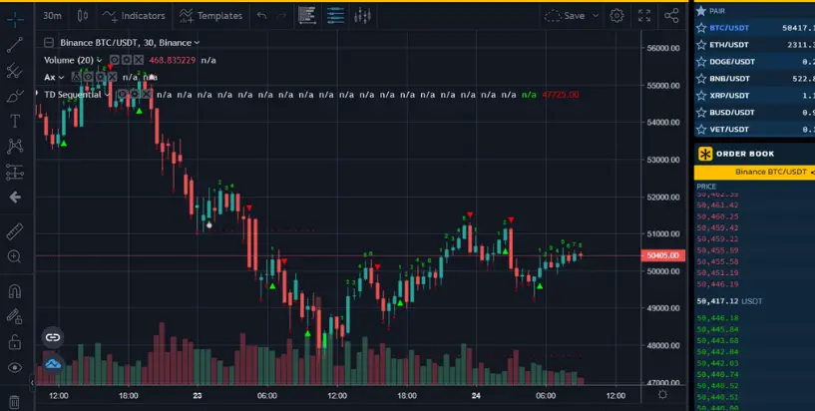Favorite the XRP/USDT pair star

click(701, 96)
